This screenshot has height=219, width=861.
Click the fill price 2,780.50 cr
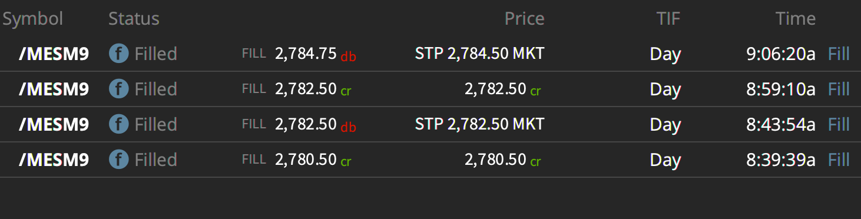pyautogui.click(x=313, y=160)
